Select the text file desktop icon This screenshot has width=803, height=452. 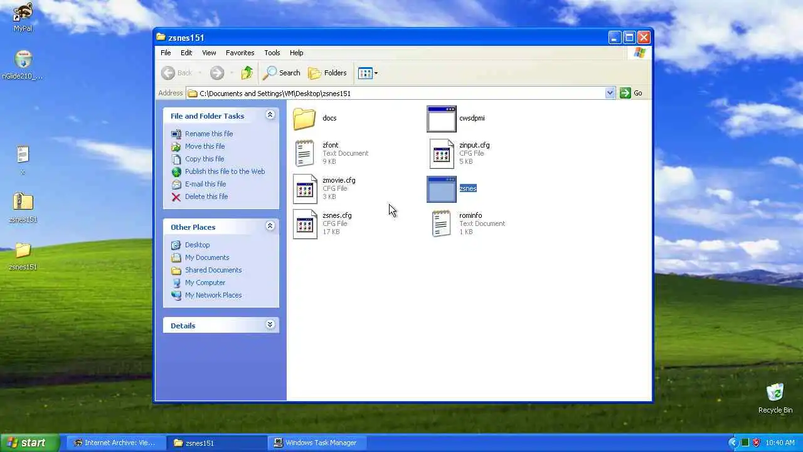pyautogui.click(x=23, y=154)
